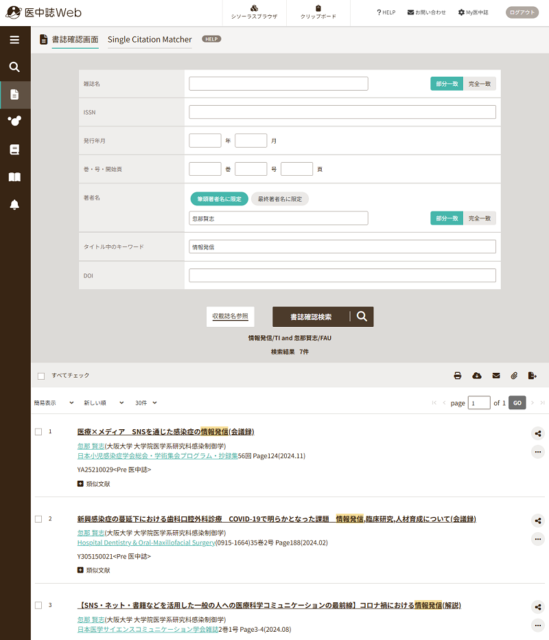The height and width of the screenshot is (640, 549).
Task: Select 完全一致 for the author name
Action: [480, 218]
